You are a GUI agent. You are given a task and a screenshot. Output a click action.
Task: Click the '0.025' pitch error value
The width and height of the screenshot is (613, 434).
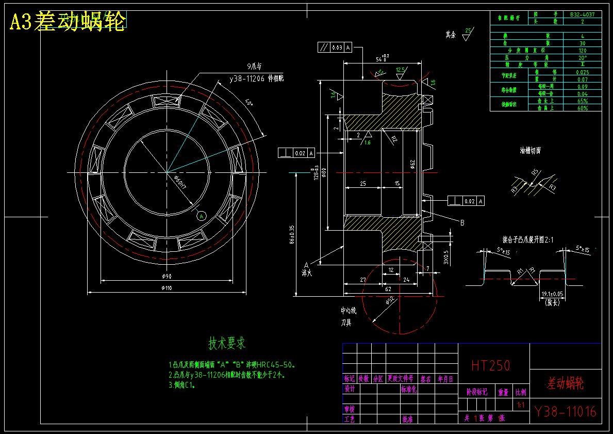pyautogui.click(x=582, y=72)
